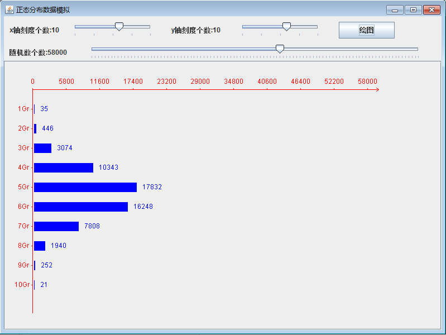
Task: Click the 8Gr bar in the chart
Action: click(x=40, y=246)
